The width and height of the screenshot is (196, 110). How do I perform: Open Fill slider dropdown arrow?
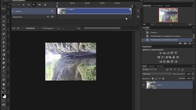tap(193, 79)
